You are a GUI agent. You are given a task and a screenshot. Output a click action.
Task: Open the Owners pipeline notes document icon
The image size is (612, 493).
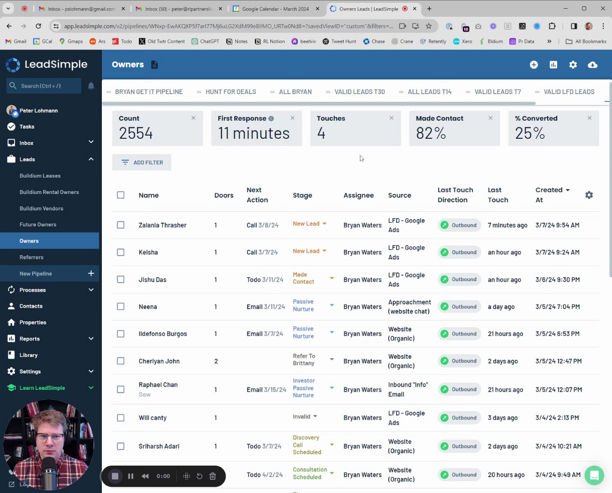click(x=154, y=64)
